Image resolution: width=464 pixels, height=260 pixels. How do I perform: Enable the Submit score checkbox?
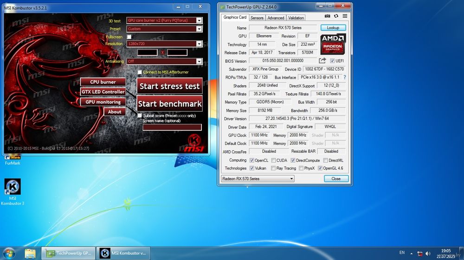[139, 116]
